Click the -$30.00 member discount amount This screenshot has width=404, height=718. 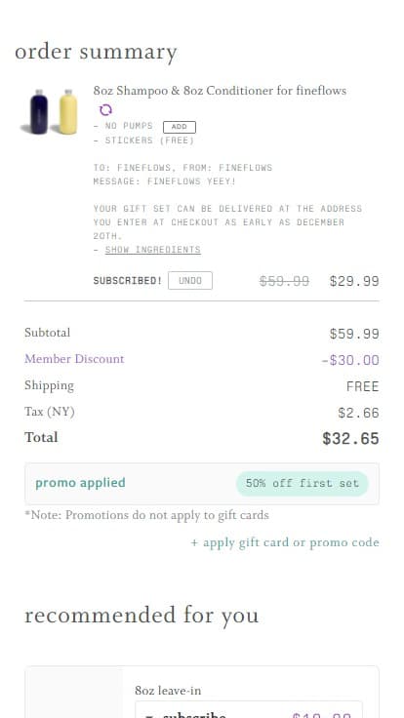[350, 360]
